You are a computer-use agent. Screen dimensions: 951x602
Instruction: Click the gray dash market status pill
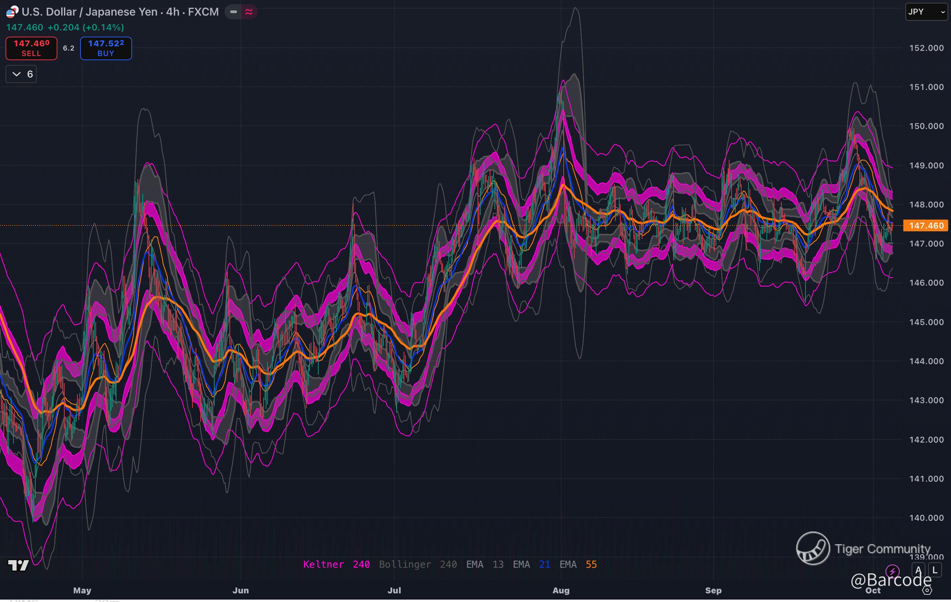[x=234, y=12]
